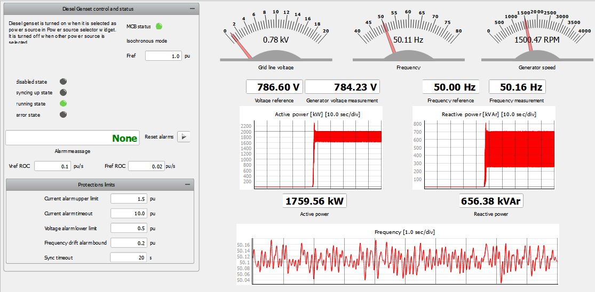
Task: Click the Alarm message display showing None
Action: click(72, 138)
